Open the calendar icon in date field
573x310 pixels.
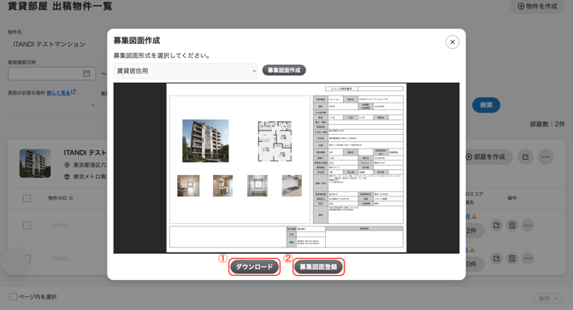86,73
